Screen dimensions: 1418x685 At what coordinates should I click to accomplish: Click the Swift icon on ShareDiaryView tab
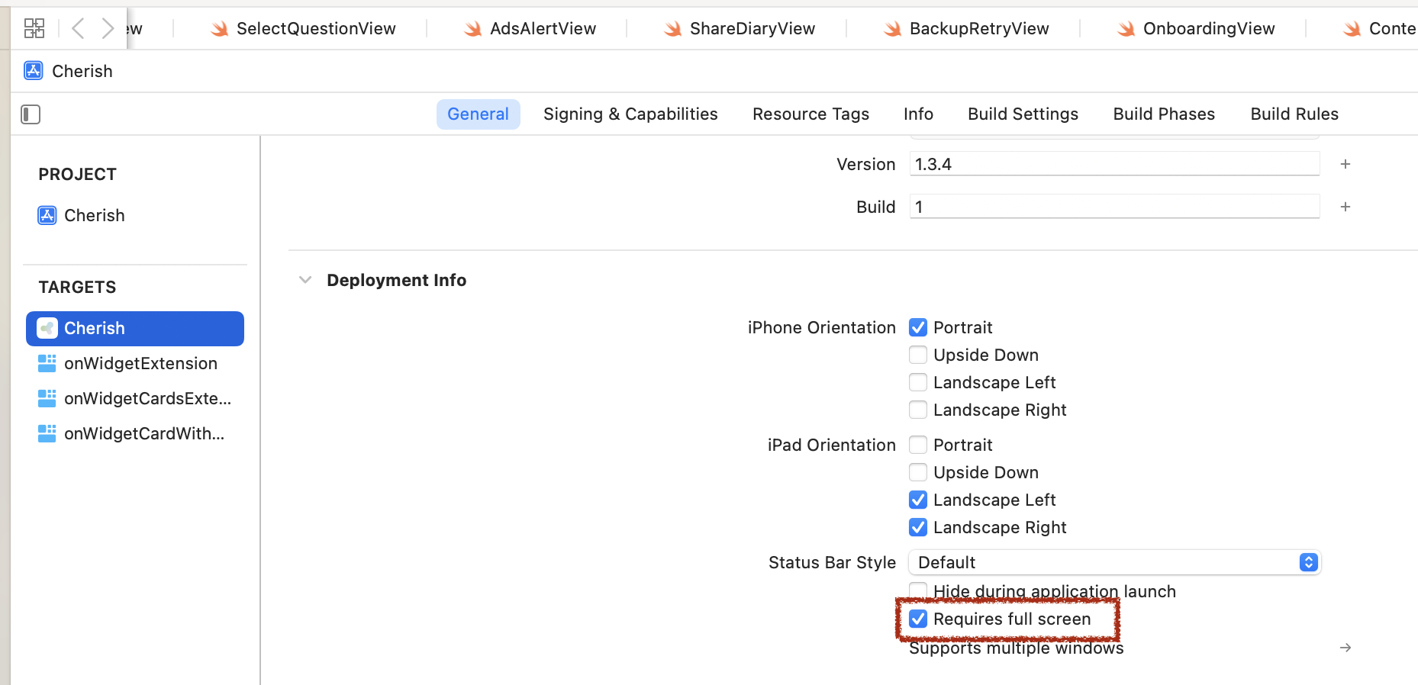[x=673, y=29]
